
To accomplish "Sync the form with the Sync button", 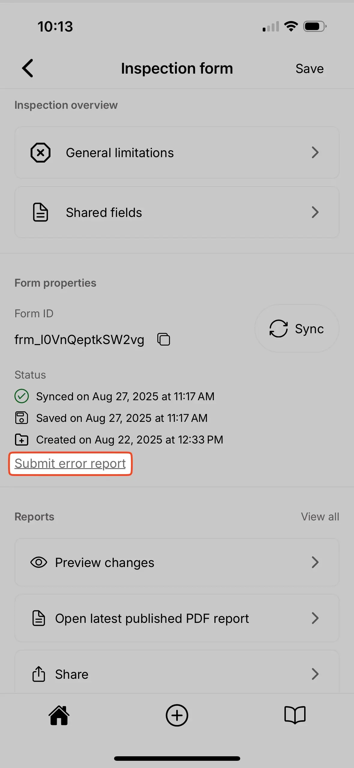I will [x=296, y=328].
